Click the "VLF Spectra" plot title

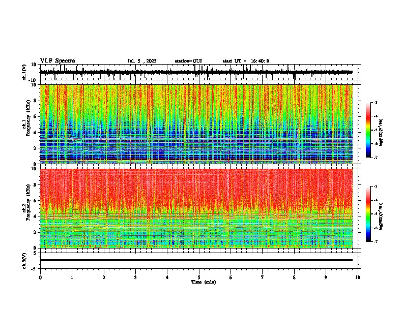(58, 61)
